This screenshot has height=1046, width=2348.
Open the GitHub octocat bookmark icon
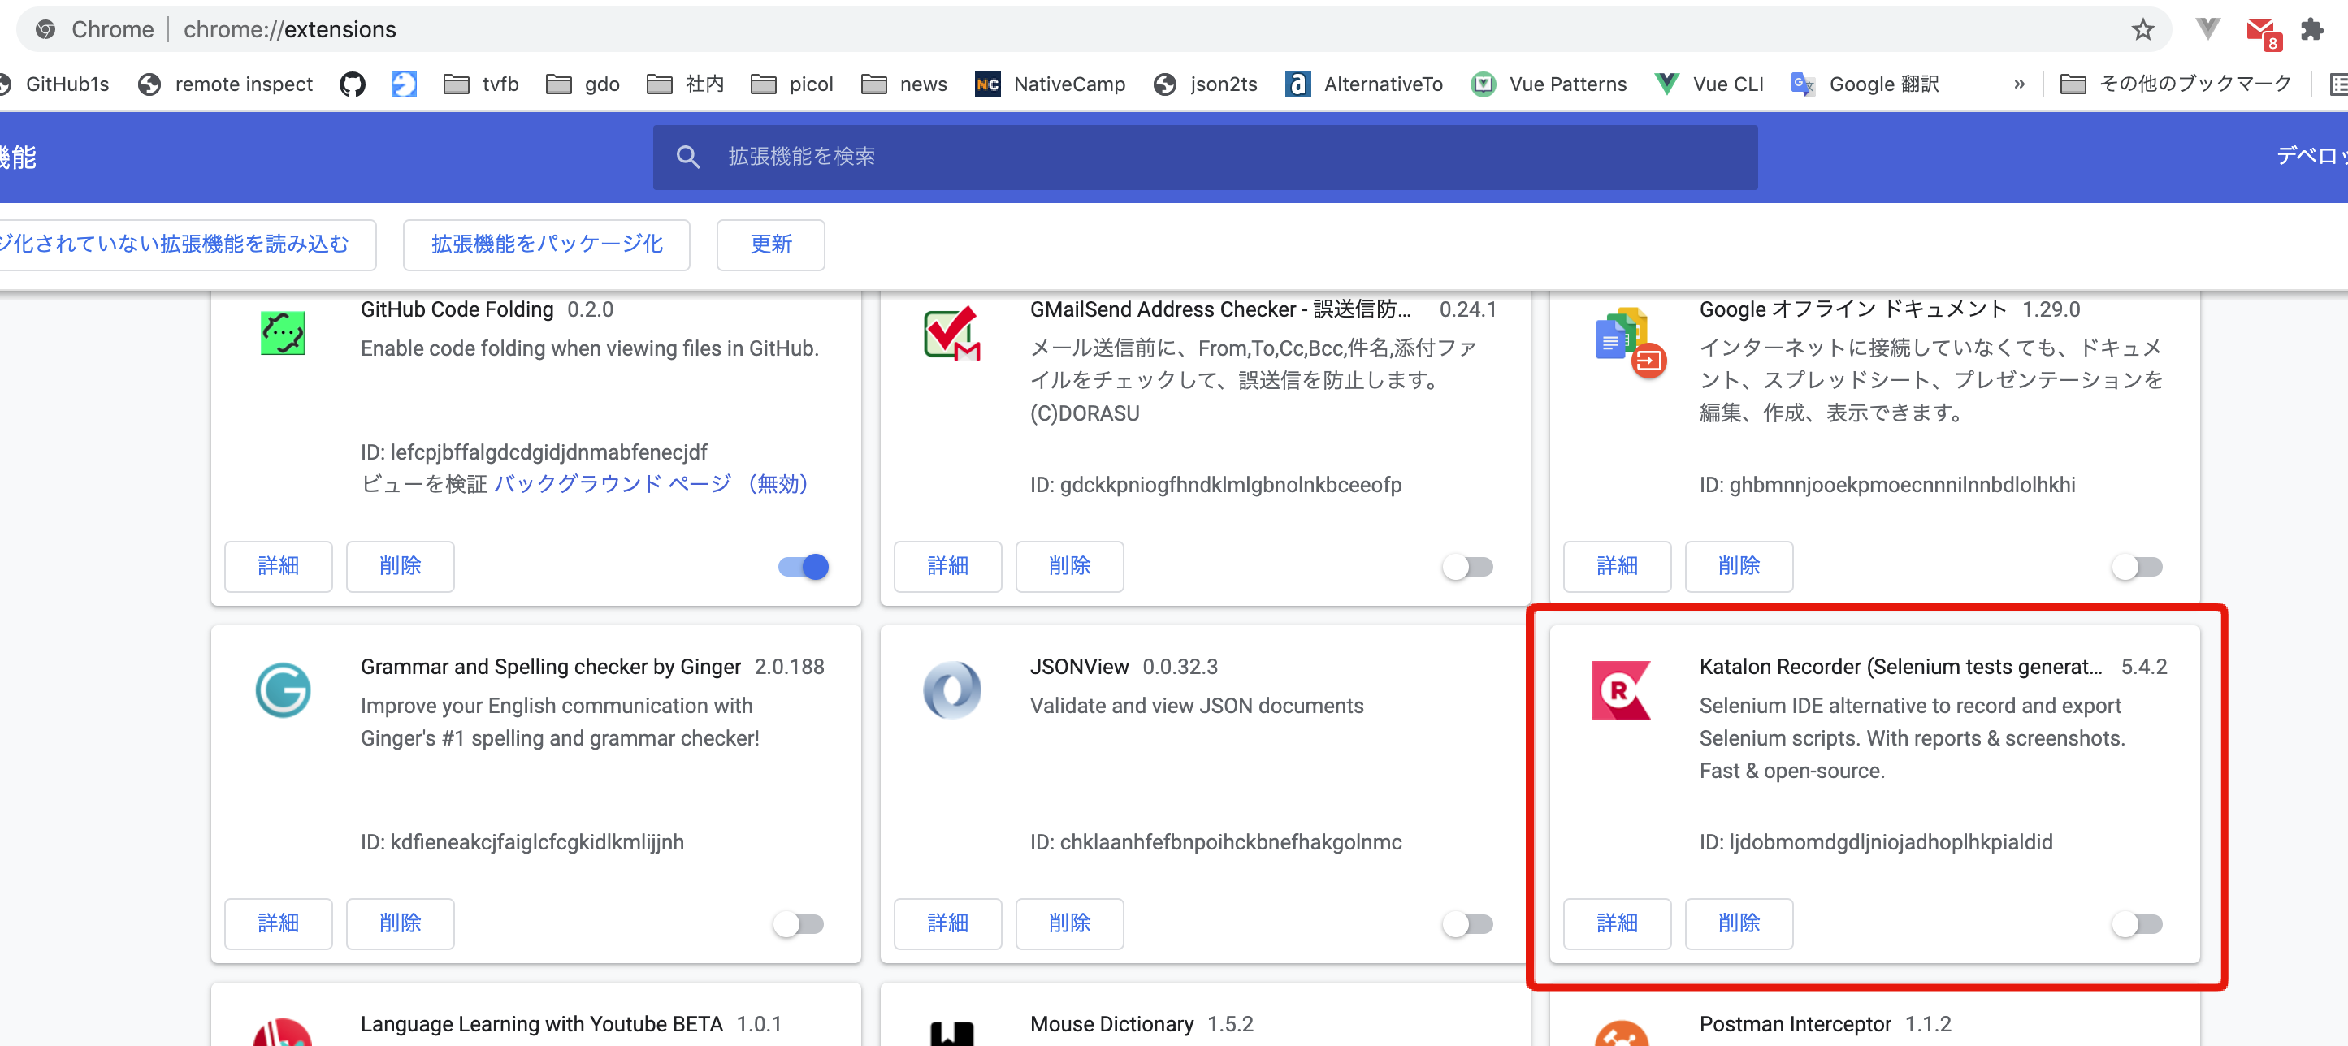(353, 84)
